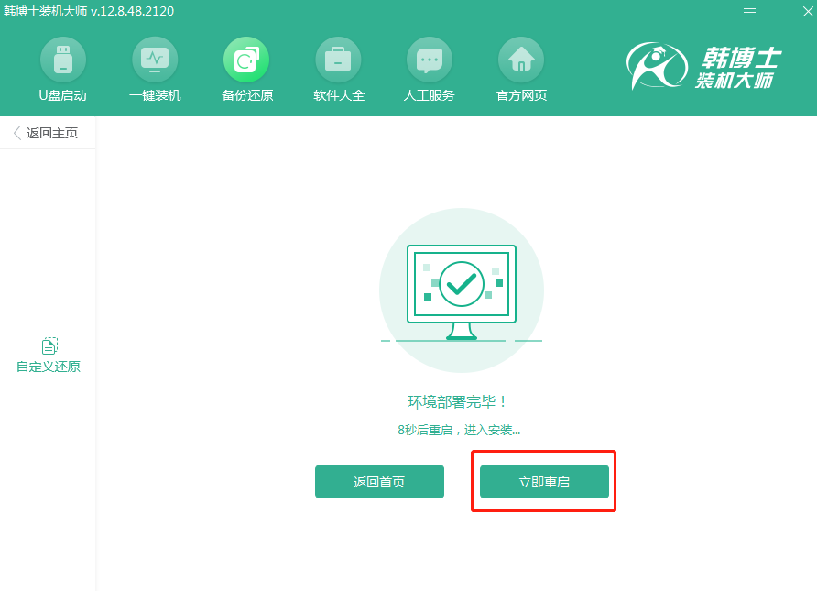Return to homepage via 返回主页

pos(50,132)
